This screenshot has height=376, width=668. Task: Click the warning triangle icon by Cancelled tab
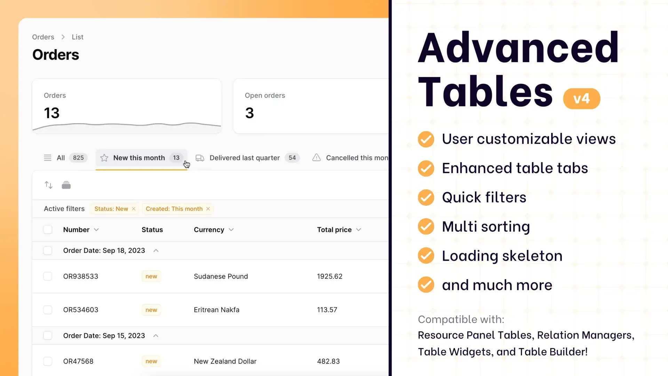pyautogui.click(x=316, y=158)
